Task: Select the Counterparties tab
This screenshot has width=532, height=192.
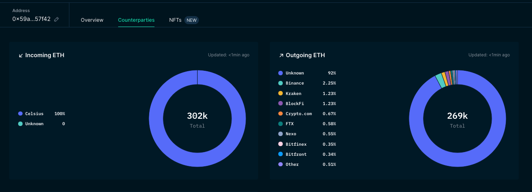Action: (x=136, y=20)
